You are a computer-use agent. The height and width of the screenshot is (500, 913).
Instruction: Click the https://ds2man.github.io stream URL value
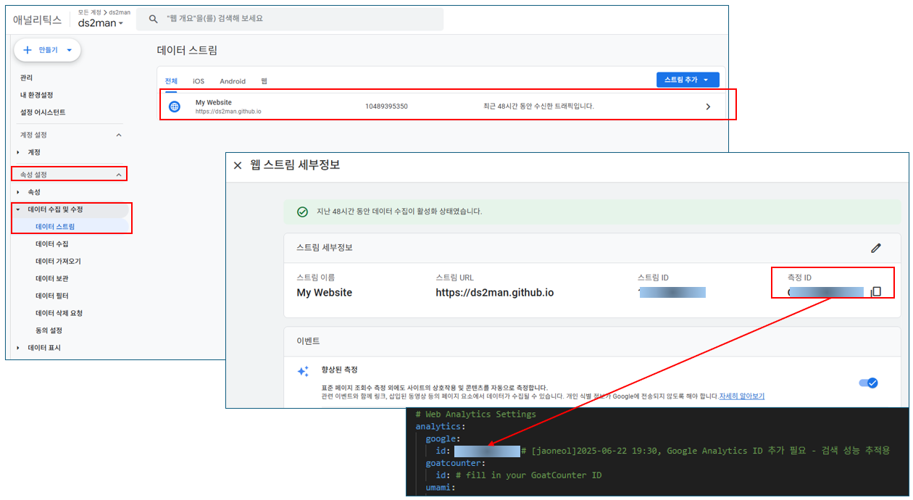click(495, 293)
